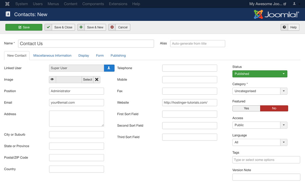Click the Linked User Super User field
Image resolution: width=305 pixels, height=186 pixels.
pyautogui.click(x=77, y=68)
